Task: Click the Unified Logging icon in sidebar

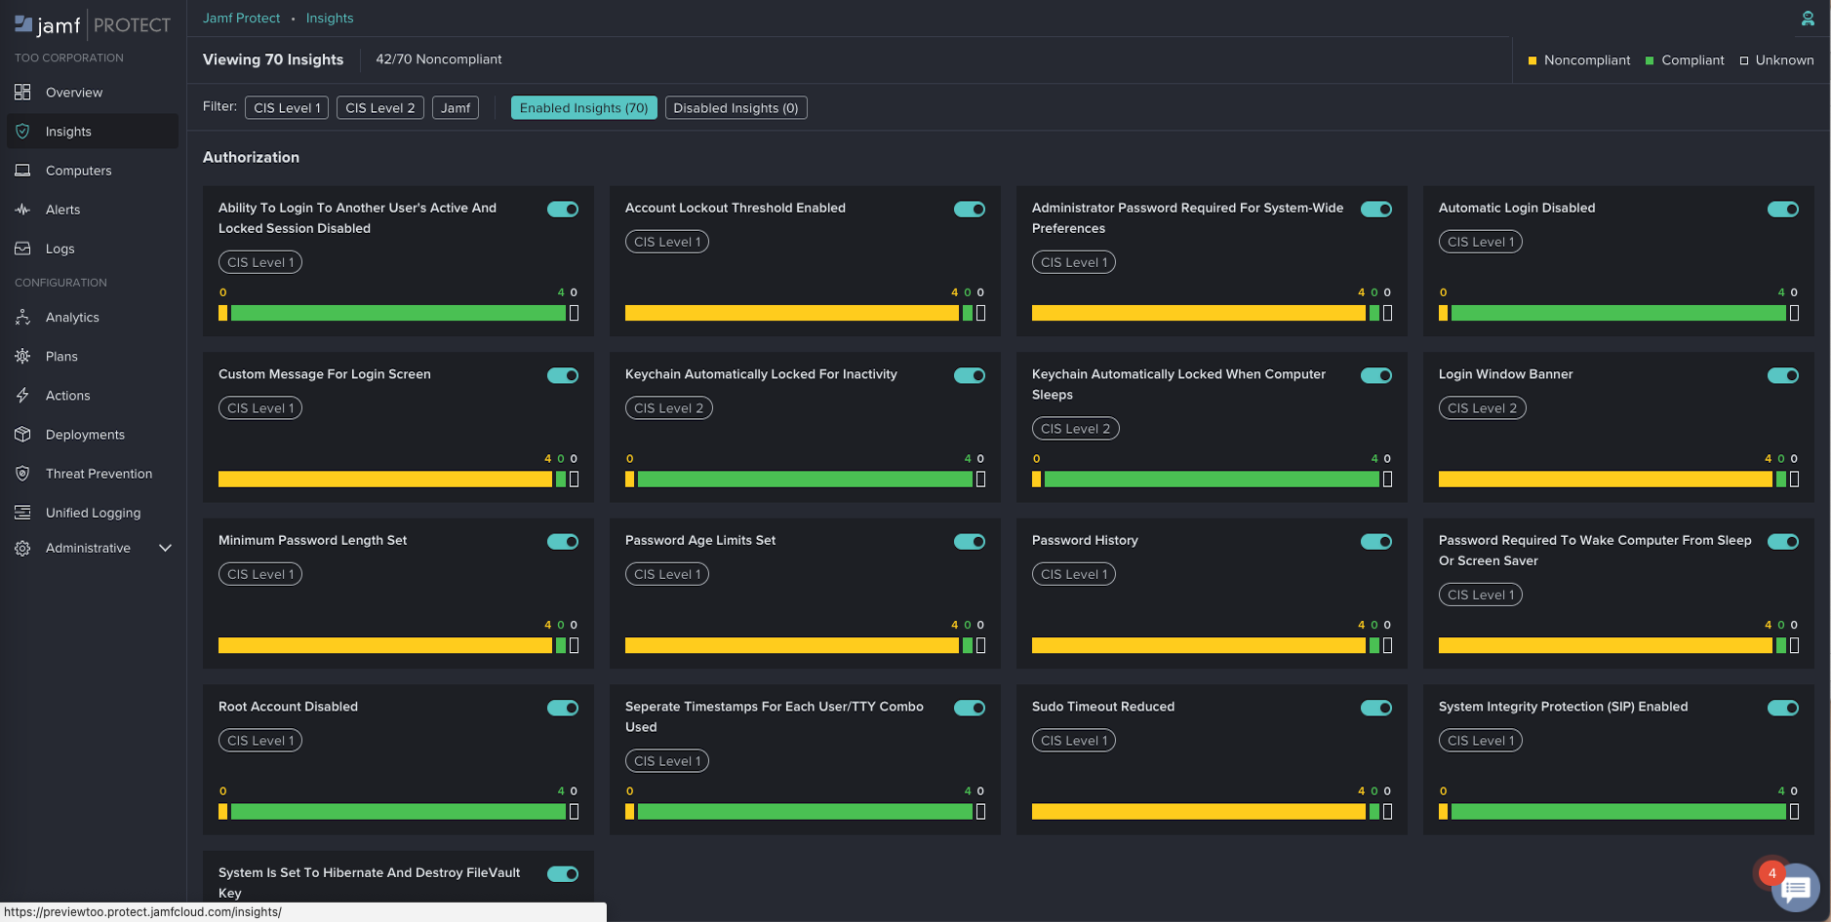Action: 22,513
